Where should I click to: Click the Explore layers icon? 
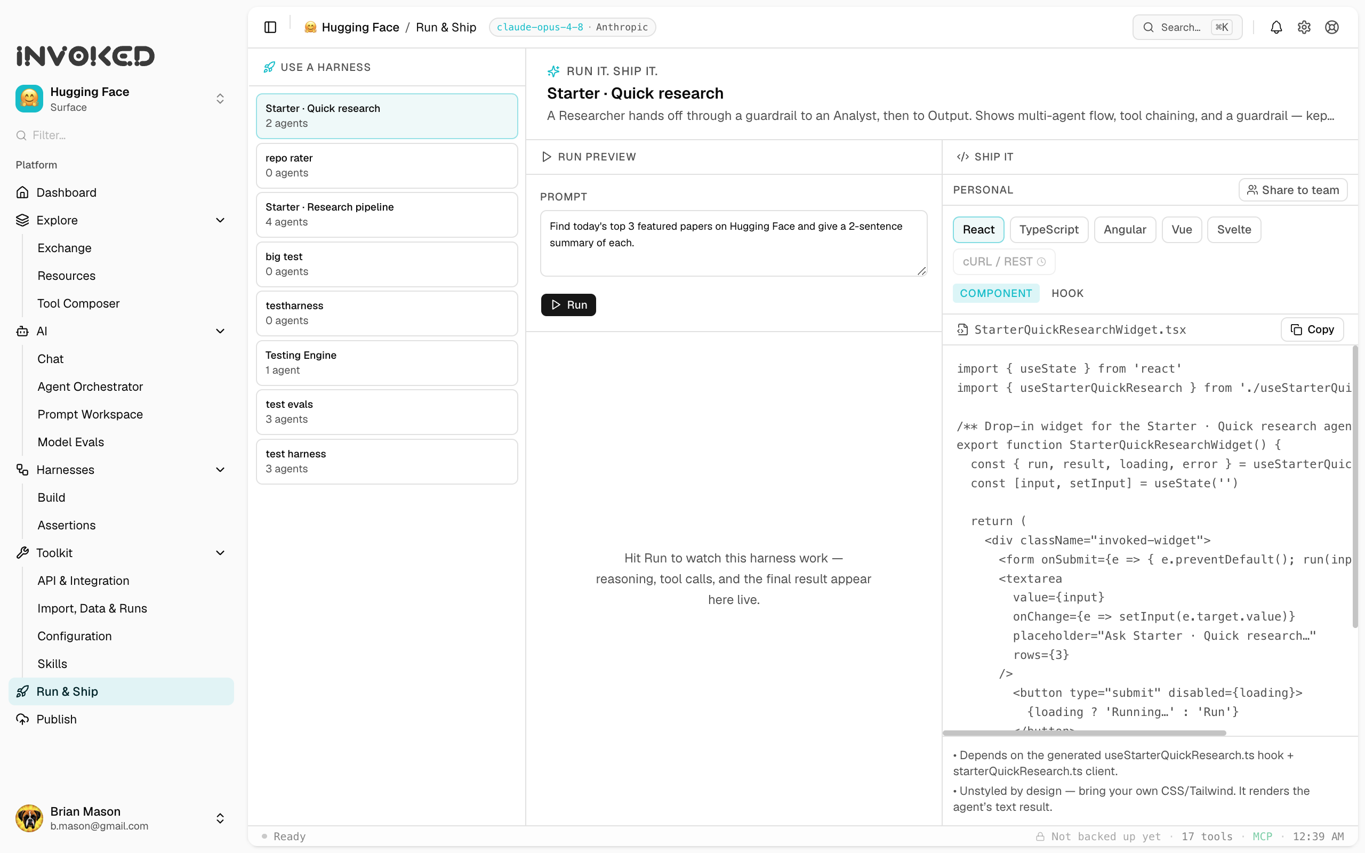(22, 220)
